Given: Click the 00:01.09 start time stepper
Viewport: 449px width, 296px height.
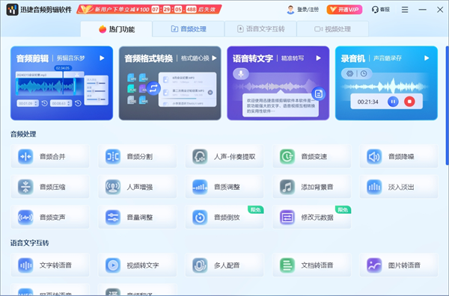Looking at the screenshot, I should tap(36, 103).
